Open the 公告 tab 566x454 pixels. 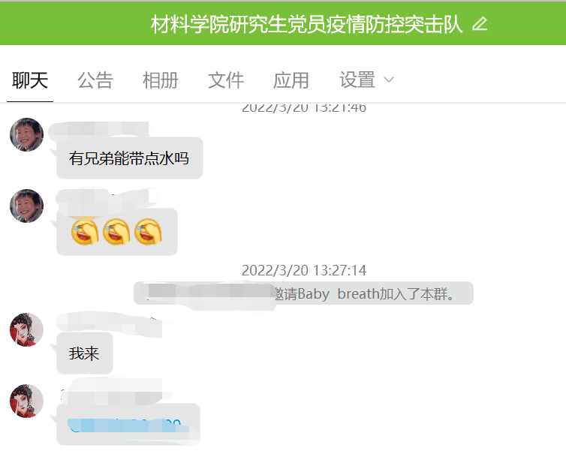(95, 80)
